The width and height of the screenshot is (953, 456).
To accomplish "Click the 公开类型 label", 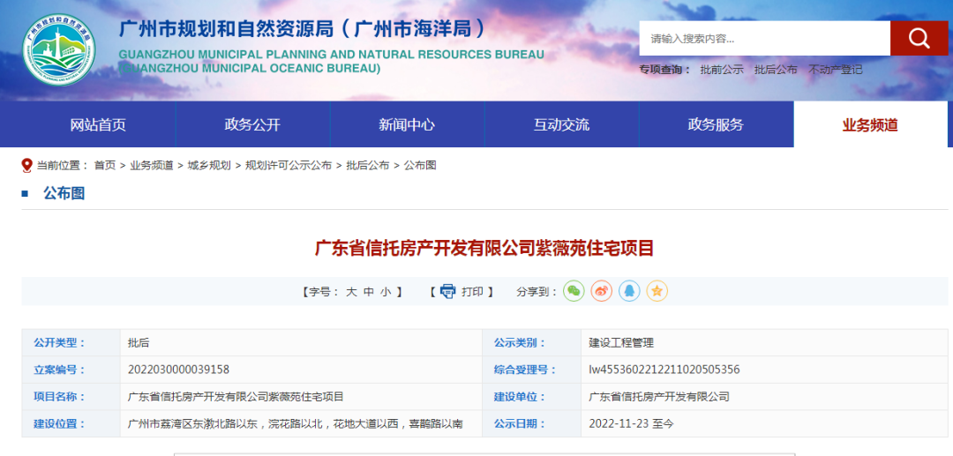I will [x=60, y=342].
